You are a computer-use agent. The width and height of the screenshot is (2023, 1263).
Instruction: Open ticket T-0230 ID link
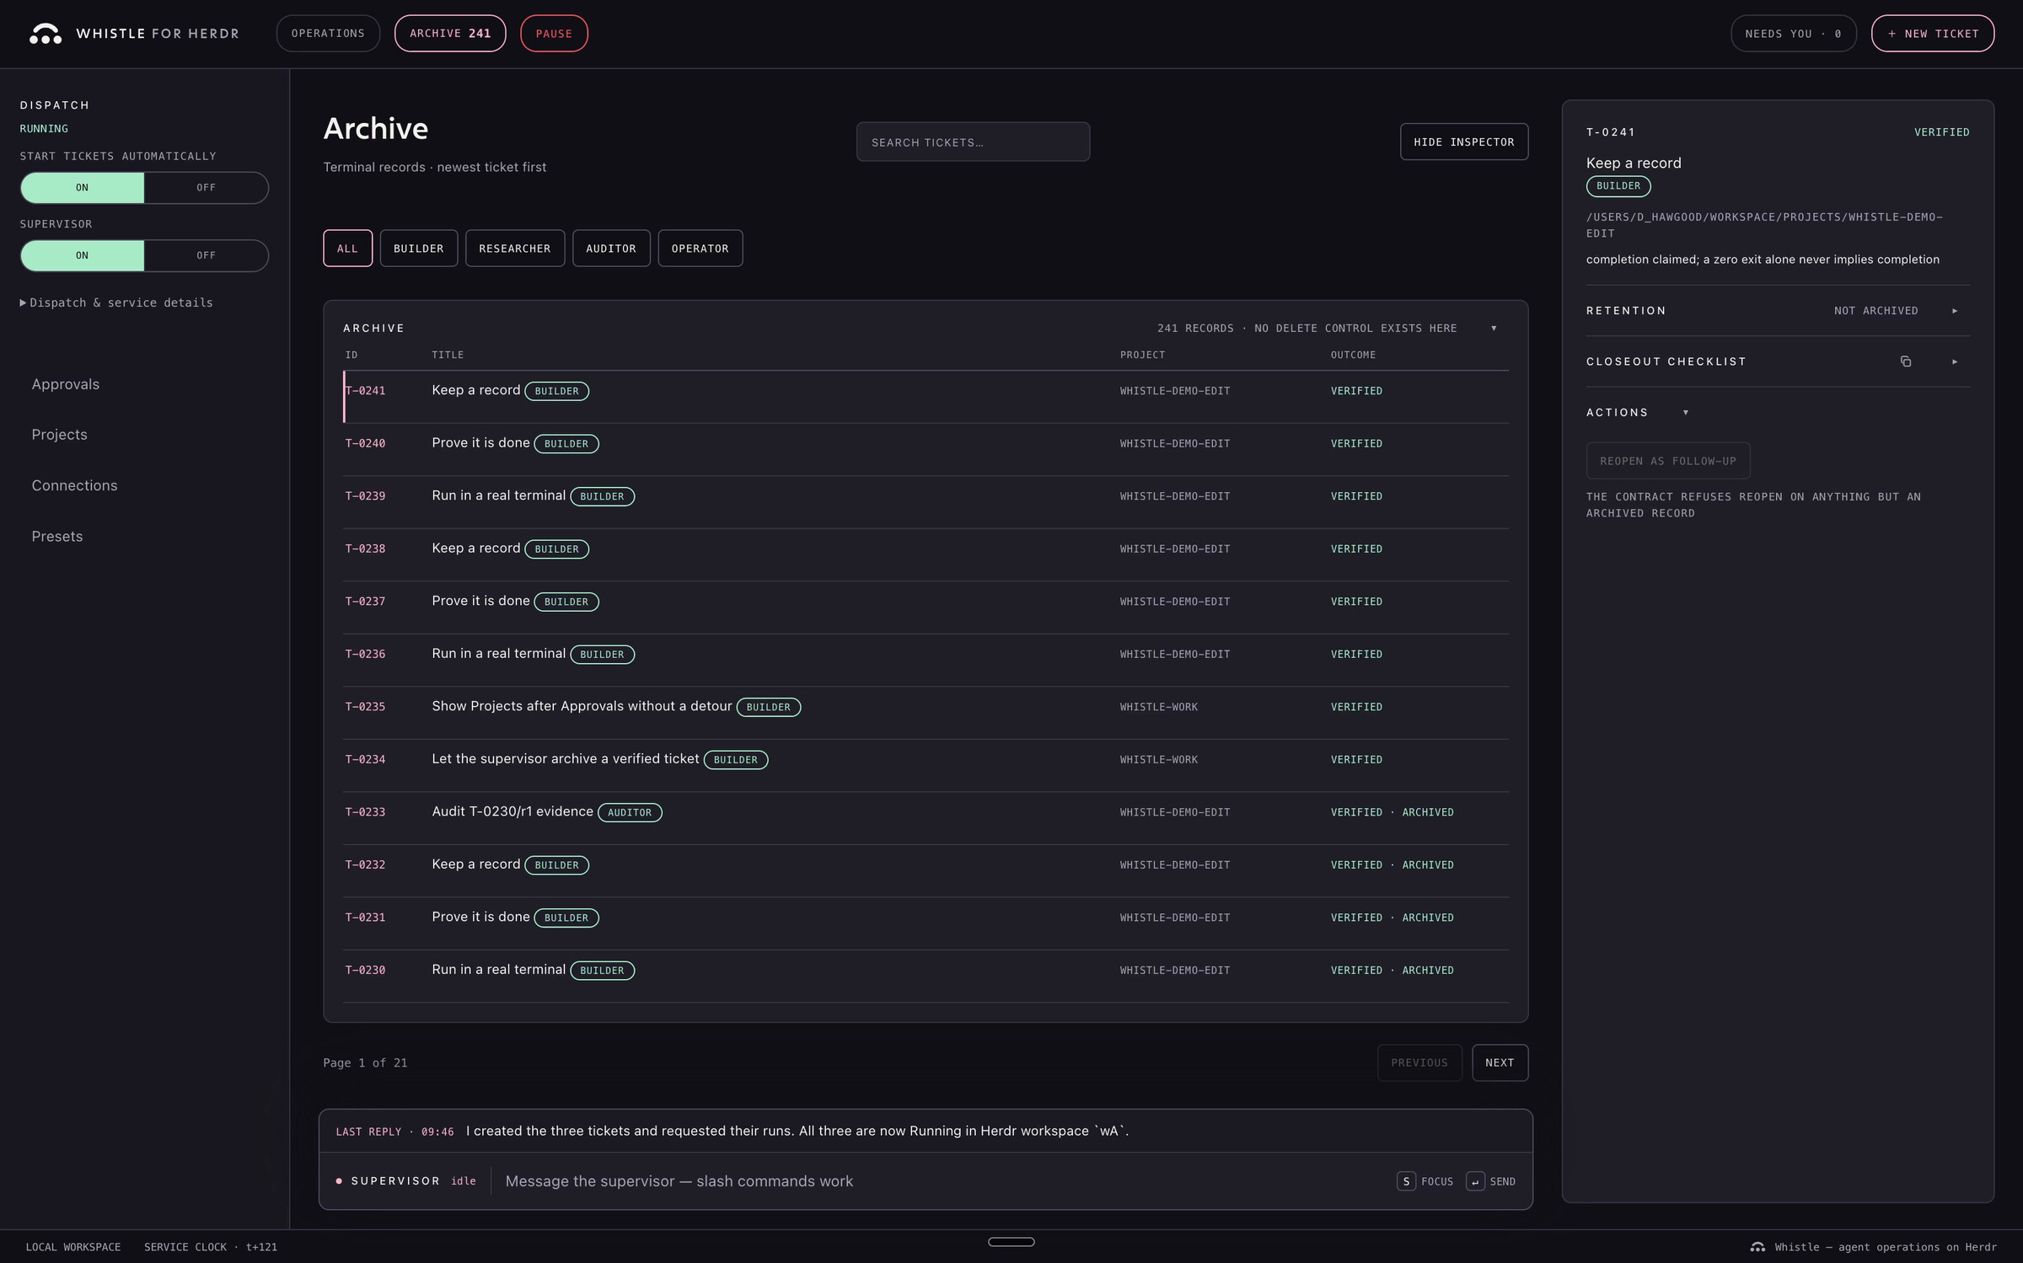365,971
